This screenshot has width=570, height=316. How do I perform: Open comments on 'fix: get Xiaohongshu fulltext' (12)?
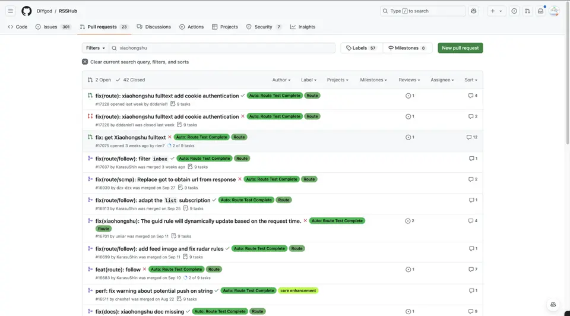(x=472, y=137)
